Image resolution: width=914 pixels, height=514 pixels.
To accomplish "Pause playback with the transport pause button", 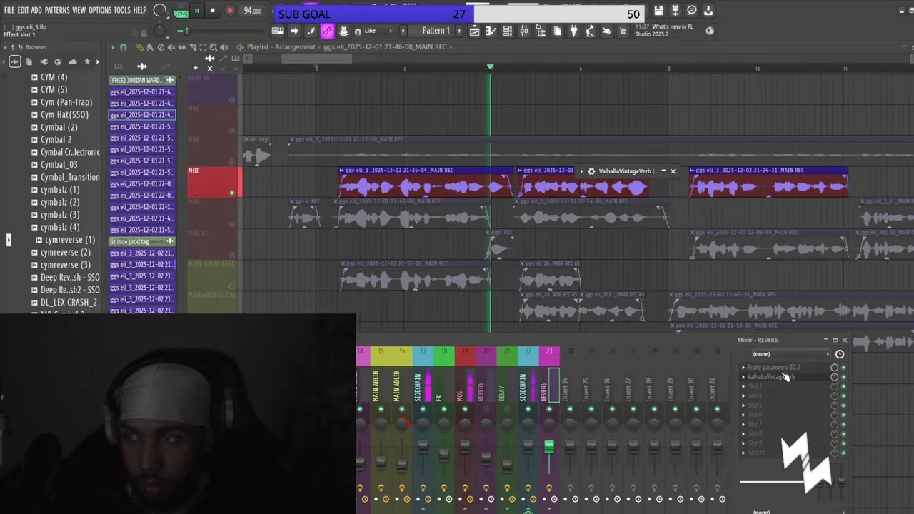I will tap(196, 11).
